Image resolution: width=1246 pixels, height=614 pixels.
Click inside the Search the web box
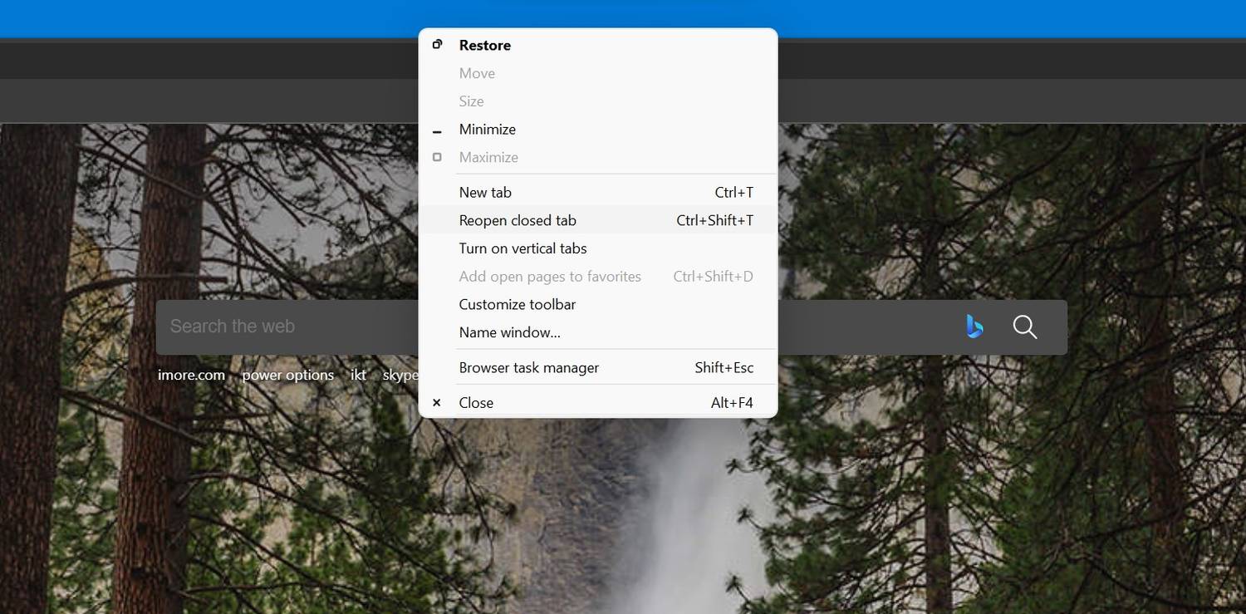[249, 327]
